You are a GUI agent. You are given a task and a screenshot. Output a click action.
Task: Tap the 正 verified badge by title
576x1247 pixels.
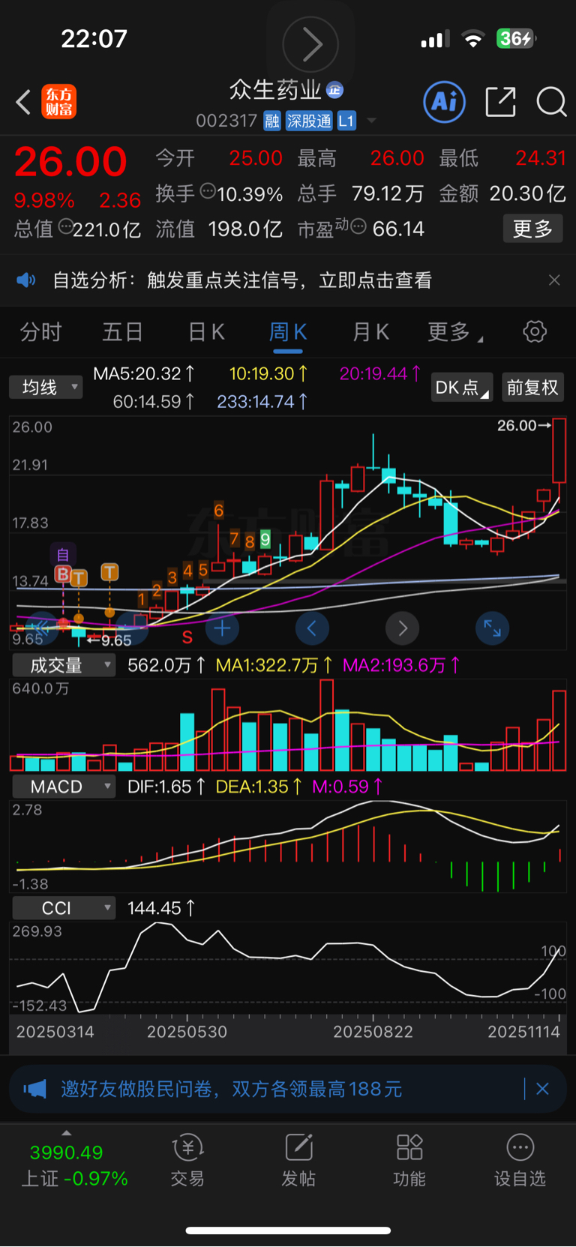334,90
